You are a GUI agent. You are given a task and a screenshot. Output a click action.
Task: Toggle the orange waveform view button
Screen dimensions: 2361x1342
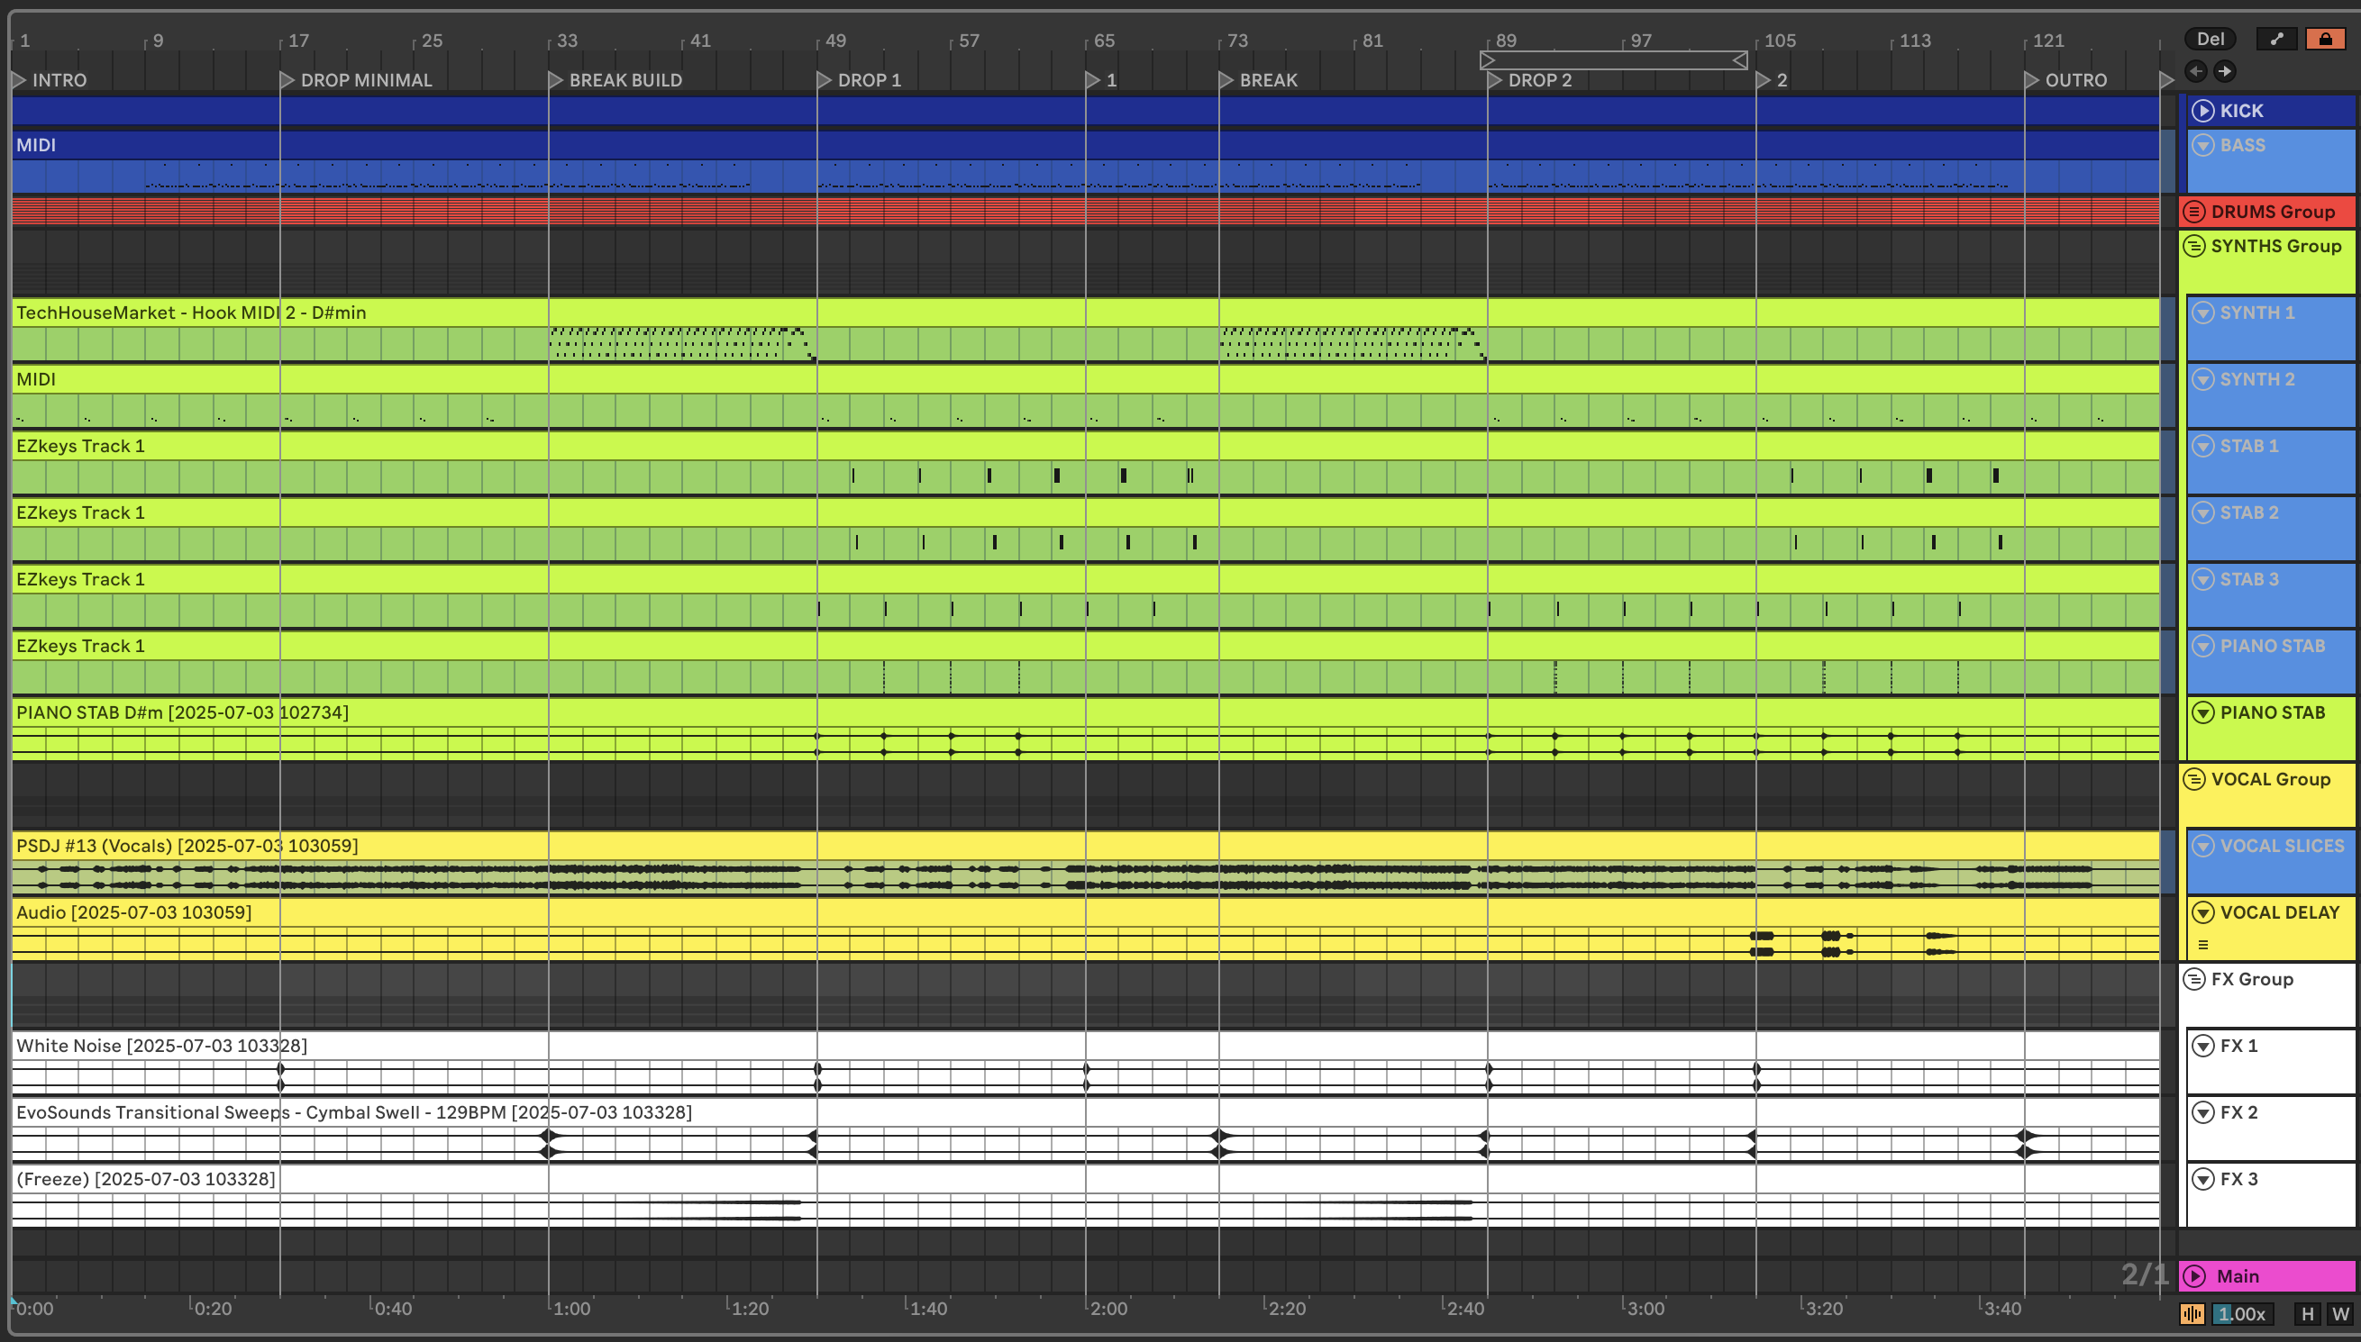coord(2192,1313)
